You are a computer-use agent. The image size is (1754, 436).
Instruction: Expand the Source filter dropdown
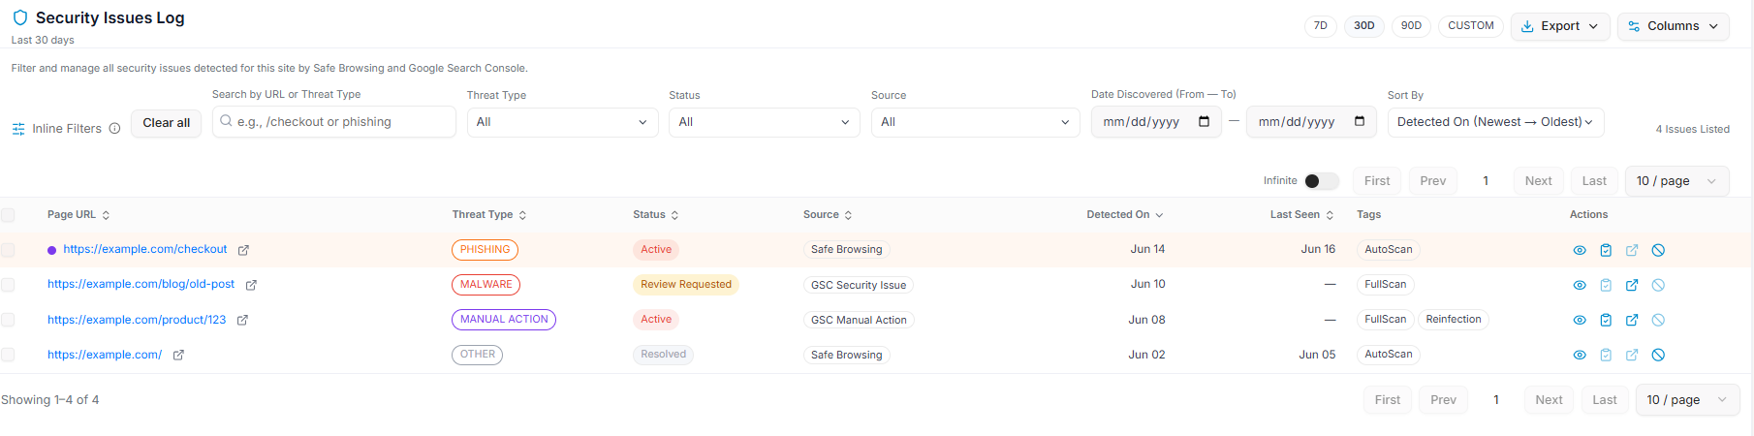976,122
